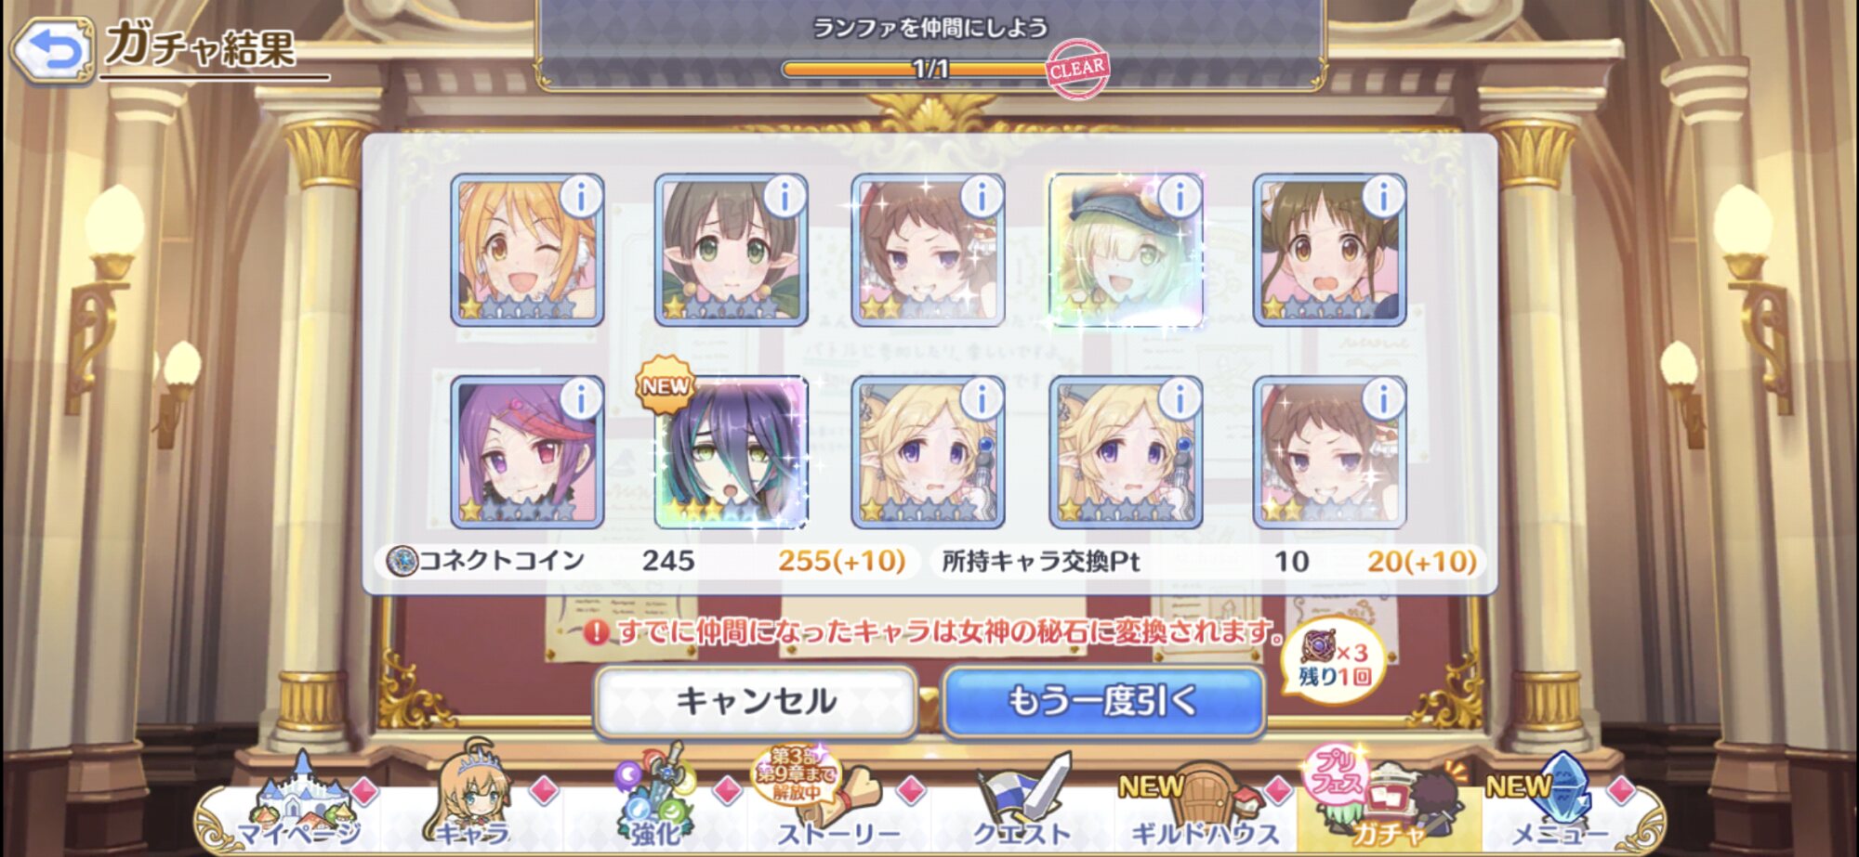Screen dimensions: 1859x857
Task: Open info for the blonde winking character
Action: [x=581, y=198]
